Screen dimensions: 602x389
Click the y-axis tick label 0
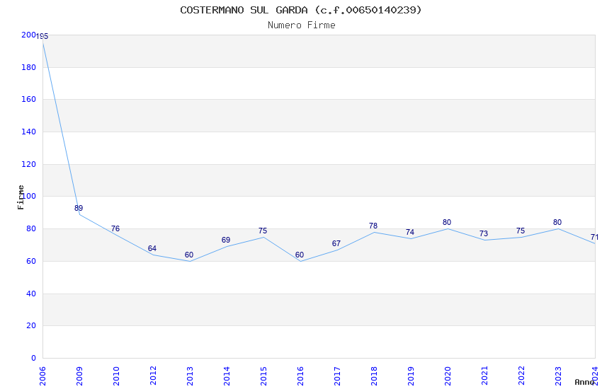pos(33,358)
